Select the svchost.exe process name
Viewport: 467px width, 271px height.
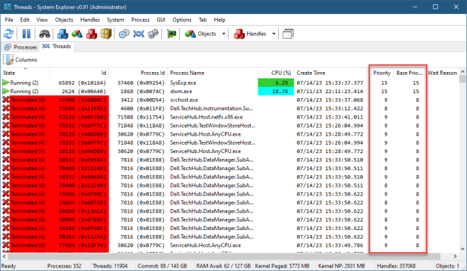(184, 100)
